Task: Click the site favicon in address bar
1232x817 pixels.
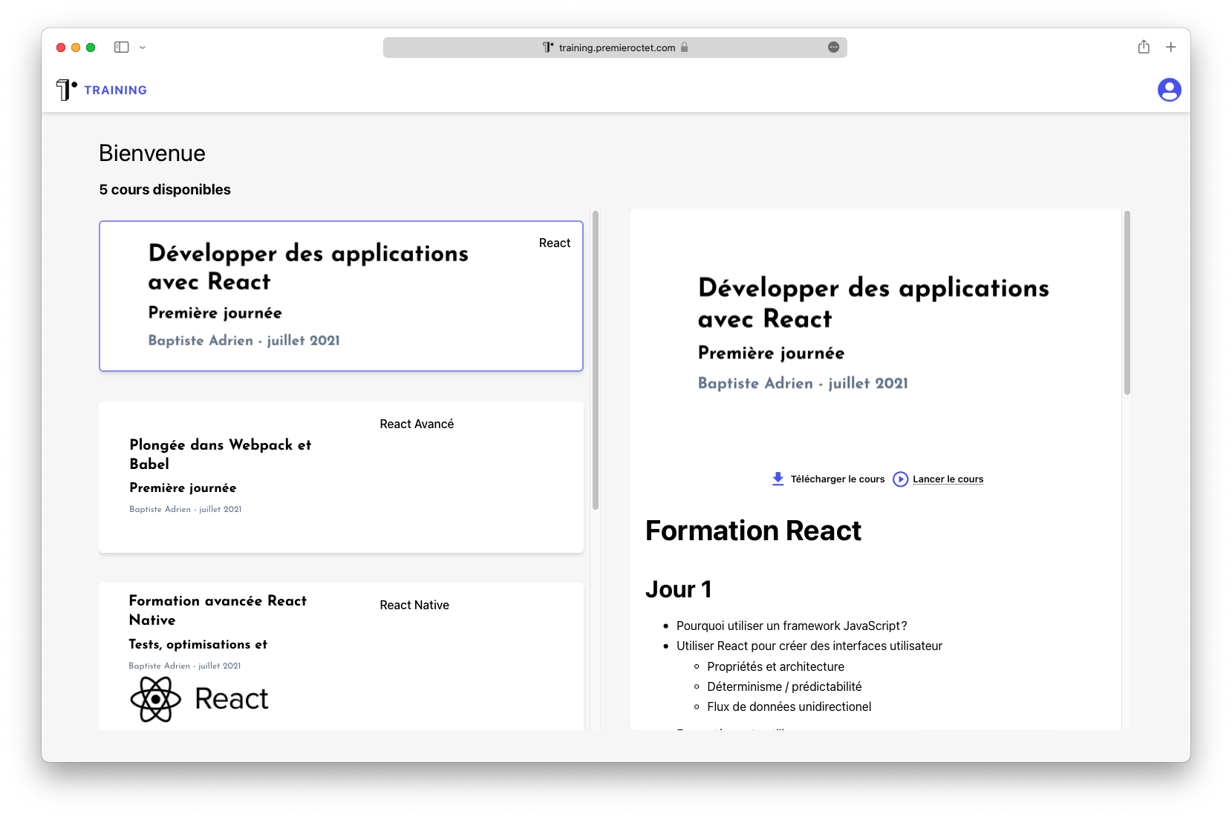Action: pyautogui.click(x=548, y=47)
